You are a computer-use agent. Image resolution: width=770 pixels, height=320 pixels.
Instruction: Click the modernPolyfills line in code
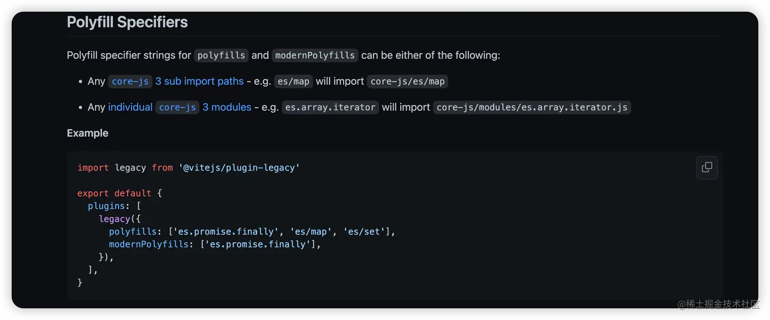[215, 244]
